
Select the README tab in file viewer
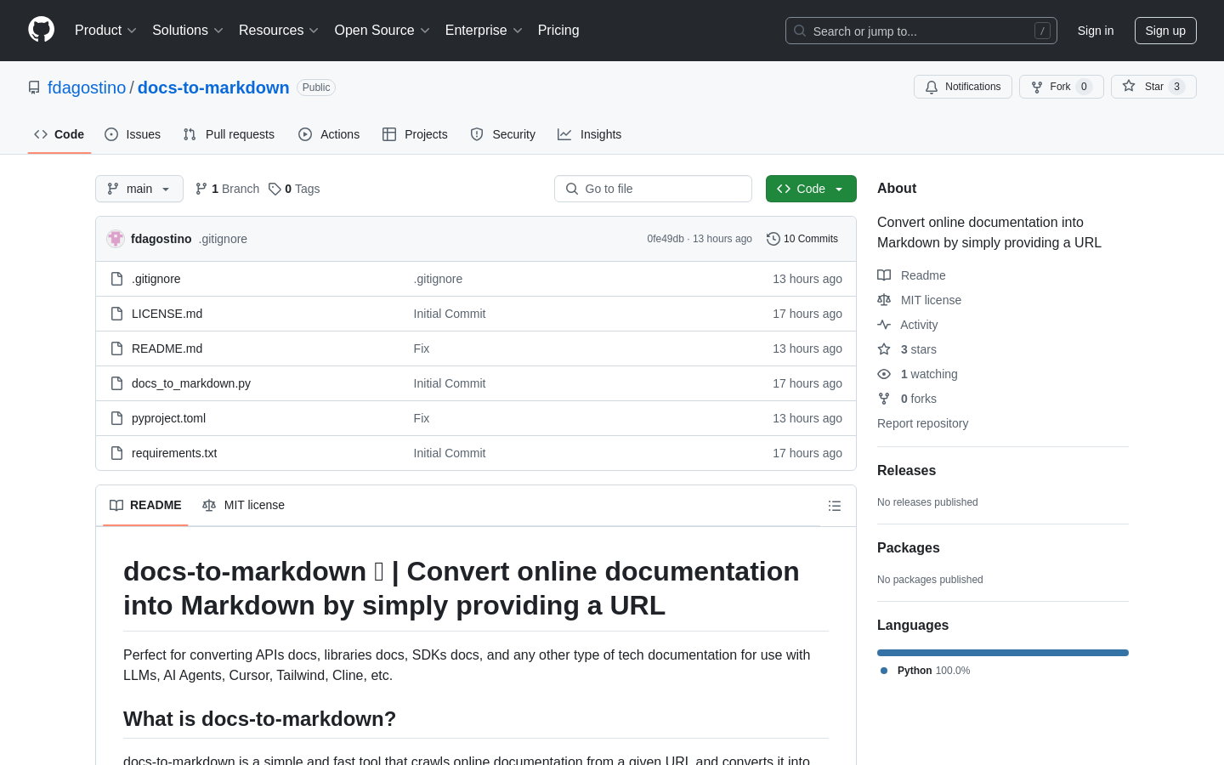coord(145,505)
